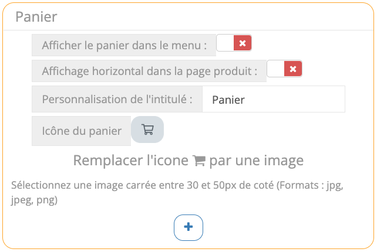Click the 'Remplacer l'icone' heading text
The image size is (377, 252).
point(132,161)
